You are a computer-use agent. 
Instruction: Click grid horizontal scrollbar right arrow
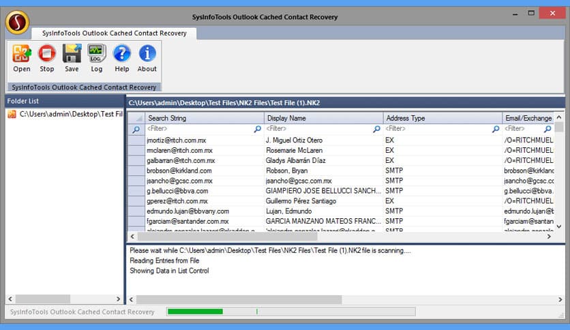(549, 237)
